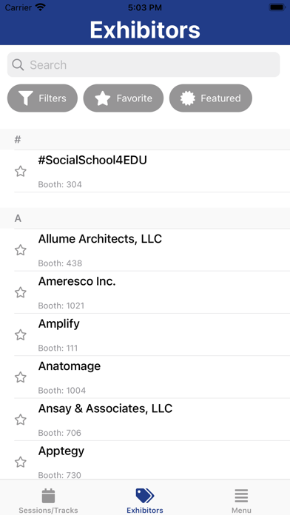The height and width of the screenshot is (515, 290).
Task: Star the Ansay & Associates, LLC exhibitor
Action: coord(21,420)
